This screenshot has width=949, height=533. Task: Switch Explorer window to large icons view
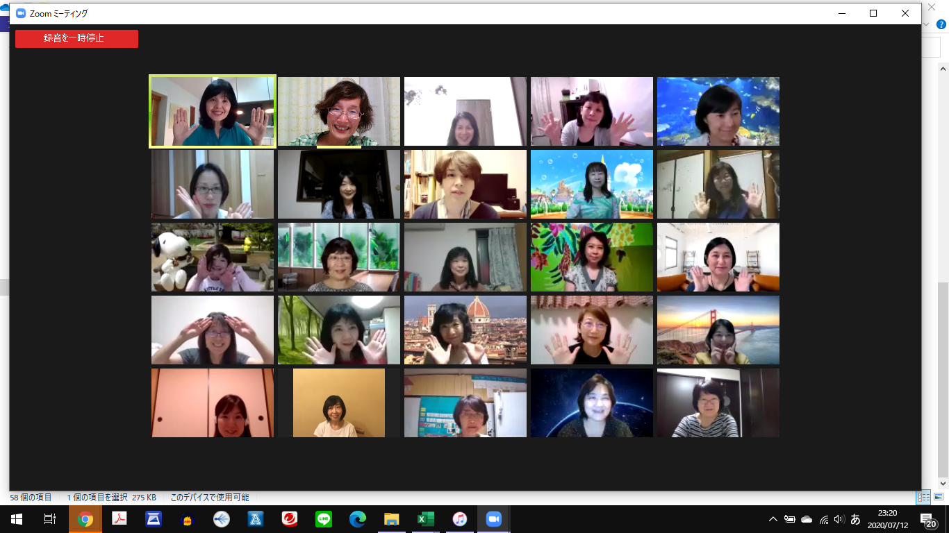coord(938,497)
